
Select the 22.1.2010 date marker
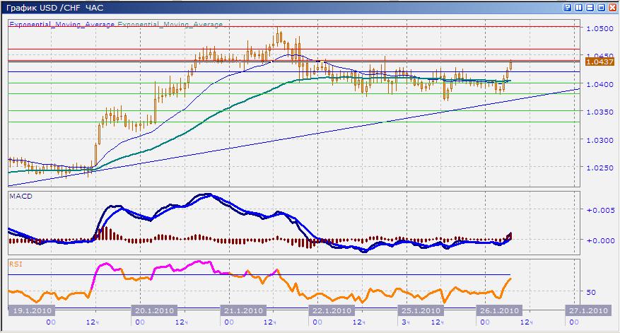pos(332,310)
